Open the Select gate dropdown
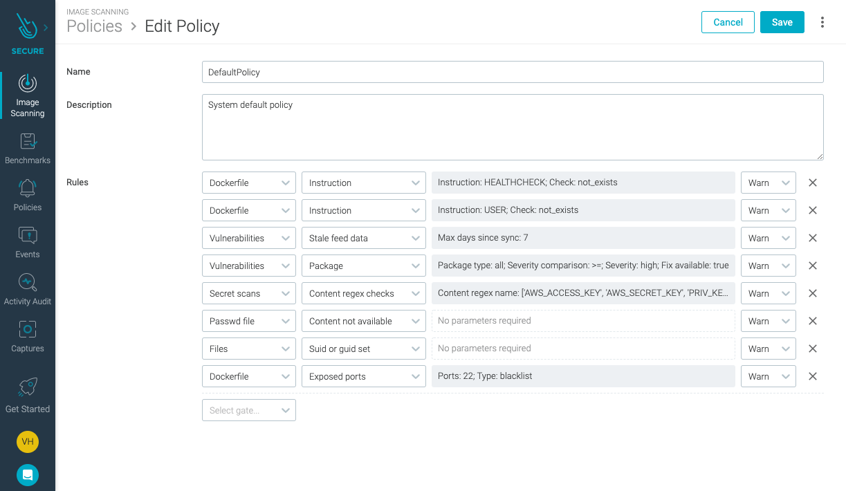This screenshot has width=846, height=491. [249, 410]
